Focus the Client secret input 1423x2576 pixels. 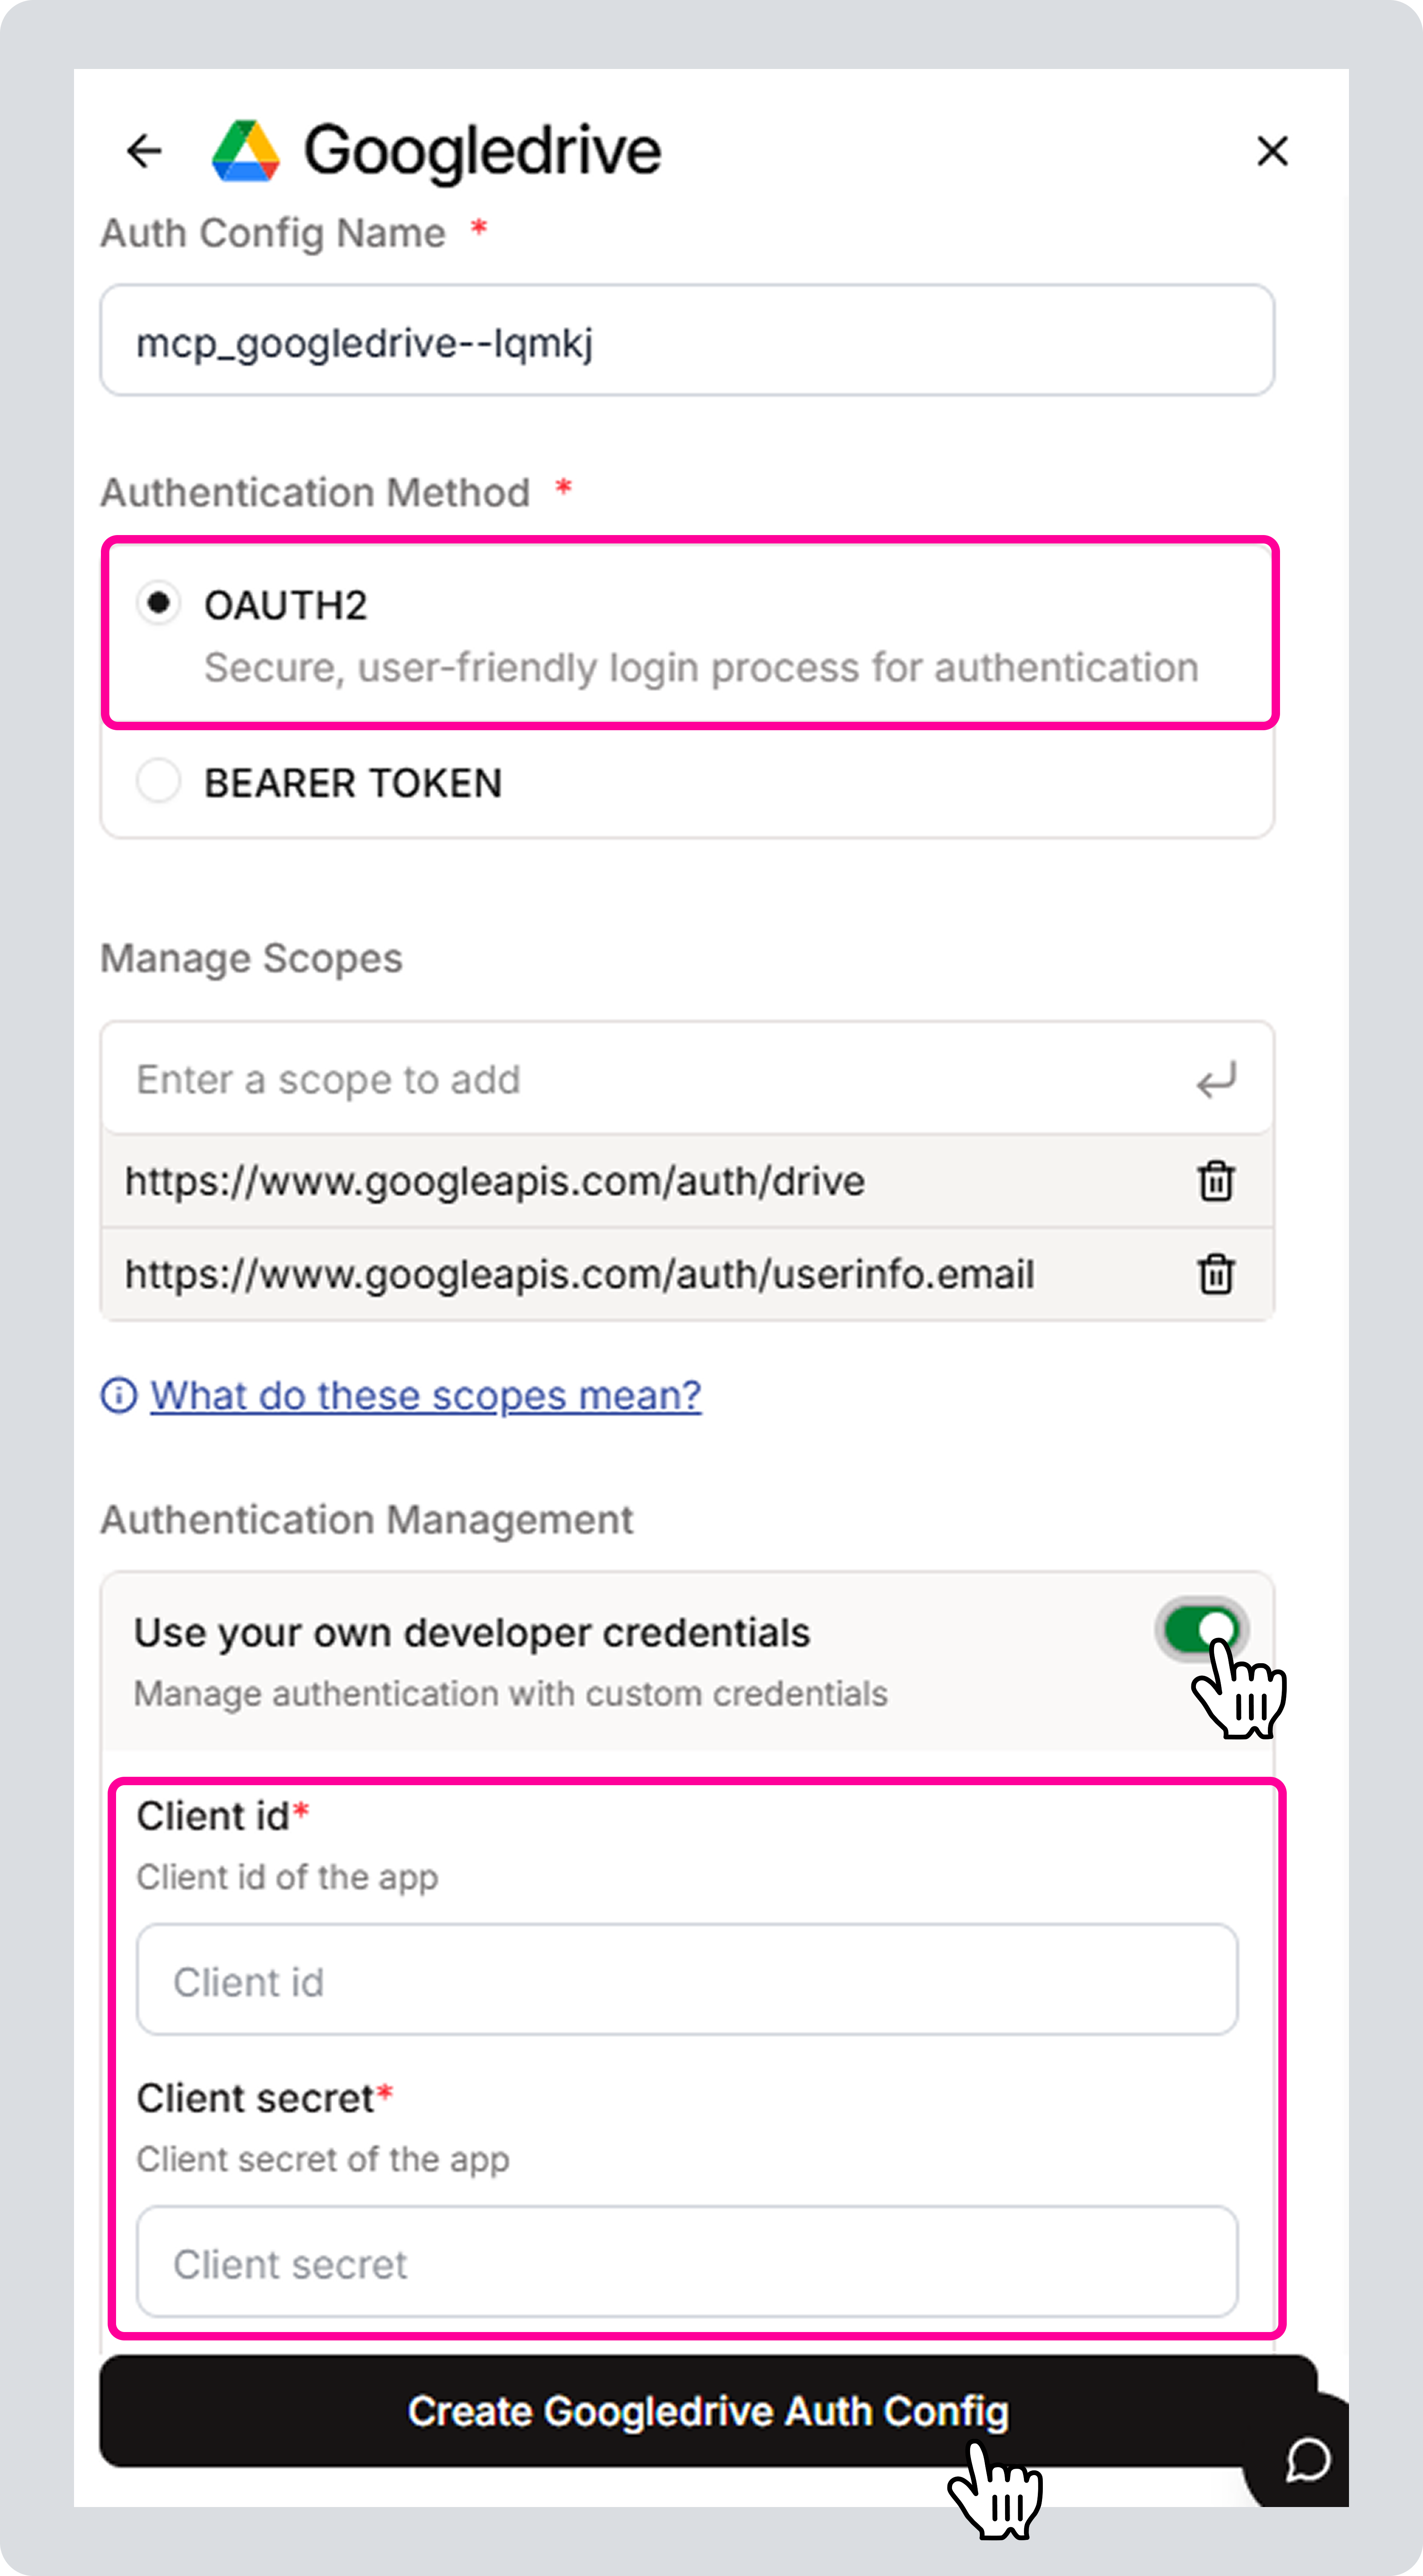[x=687, y=2262]
